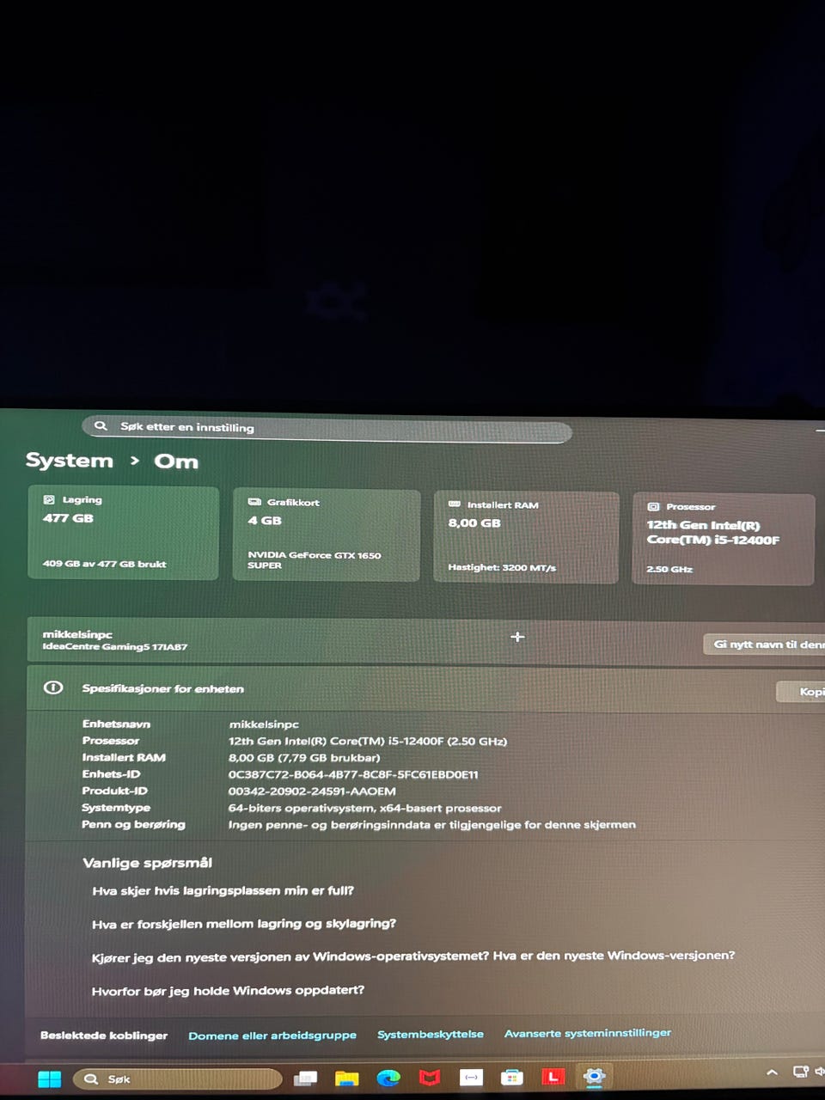Open the Prosessor i5-12400F card
Viewport: 825px width, 1100px height.
coord(724,540)
